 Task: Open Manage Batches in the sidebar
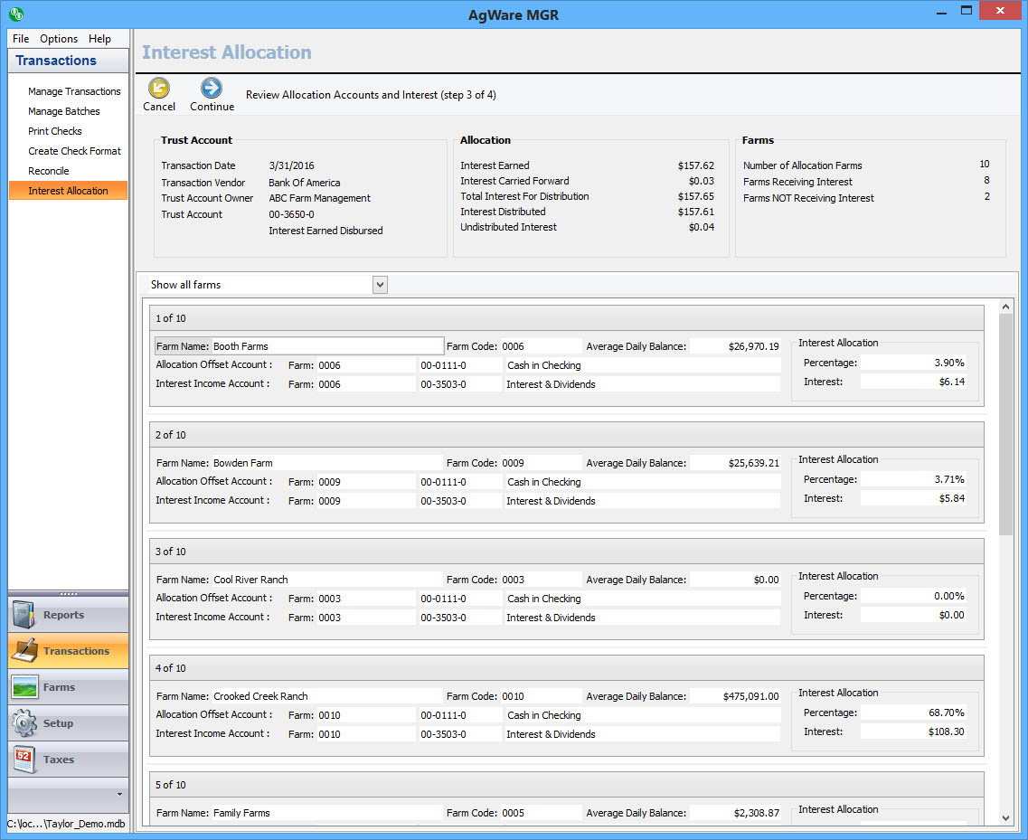coord(64,111)
